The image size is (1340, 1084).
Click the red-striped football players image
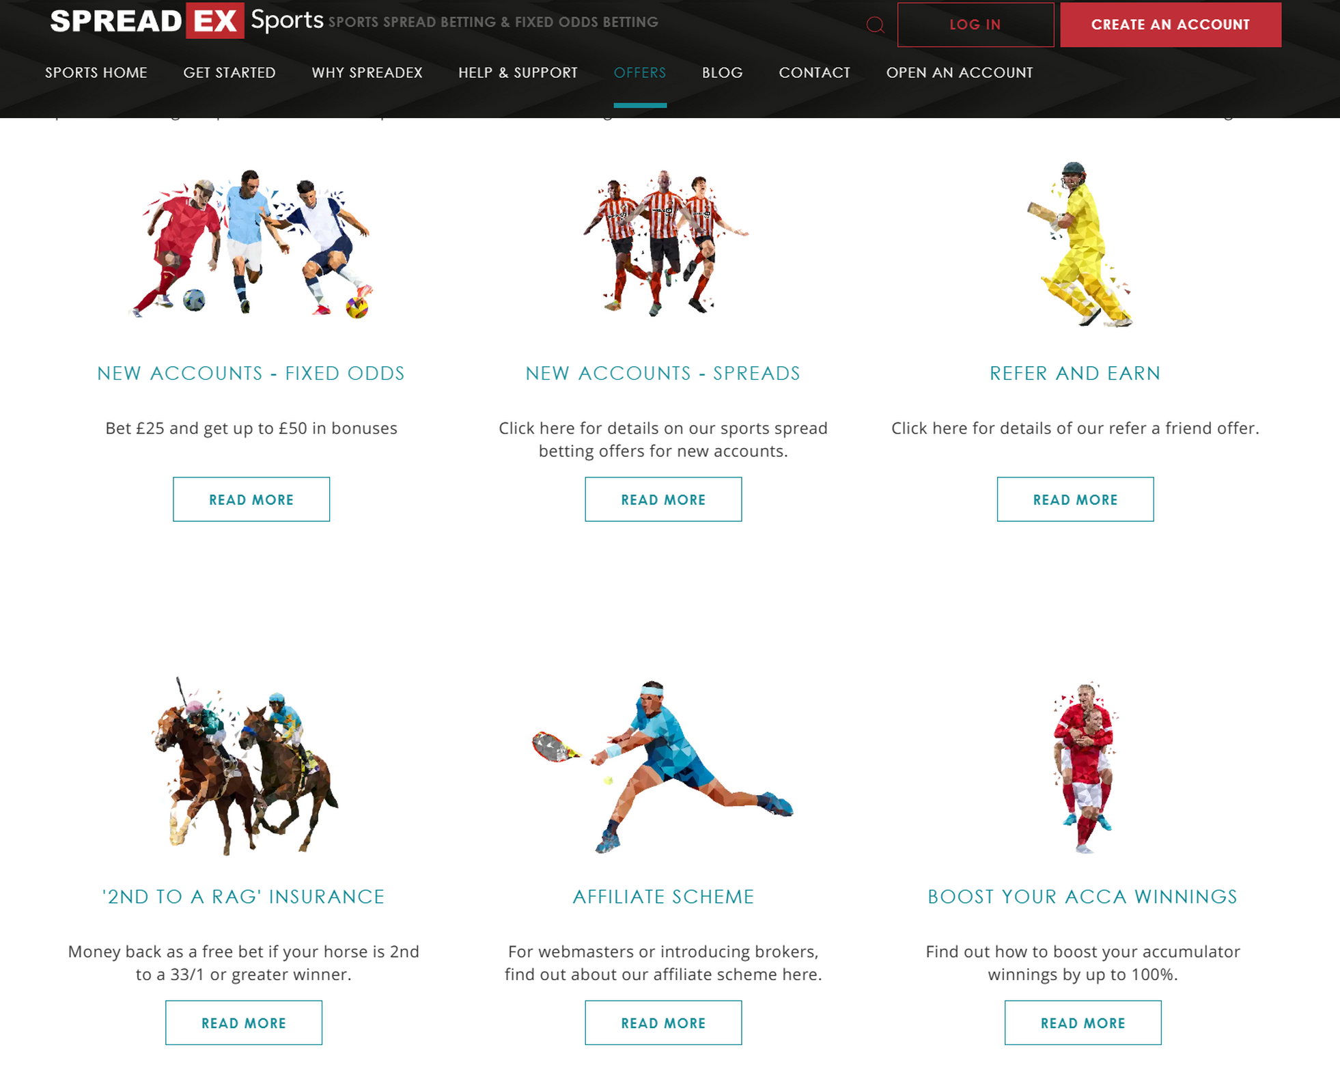663,242
